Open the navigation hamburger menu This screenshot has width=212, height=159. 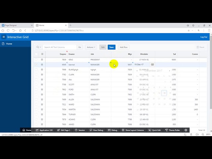coord(4,37)
